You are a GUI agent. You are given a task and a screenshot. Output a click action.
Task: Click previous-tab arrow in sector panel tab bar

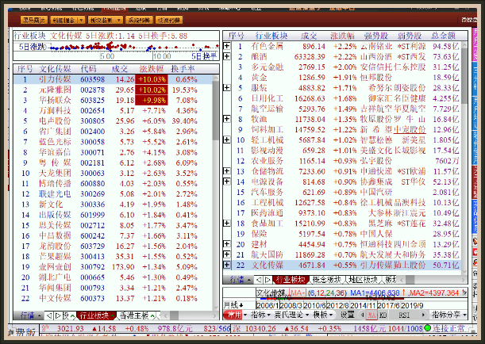click(x=260, y=280)
